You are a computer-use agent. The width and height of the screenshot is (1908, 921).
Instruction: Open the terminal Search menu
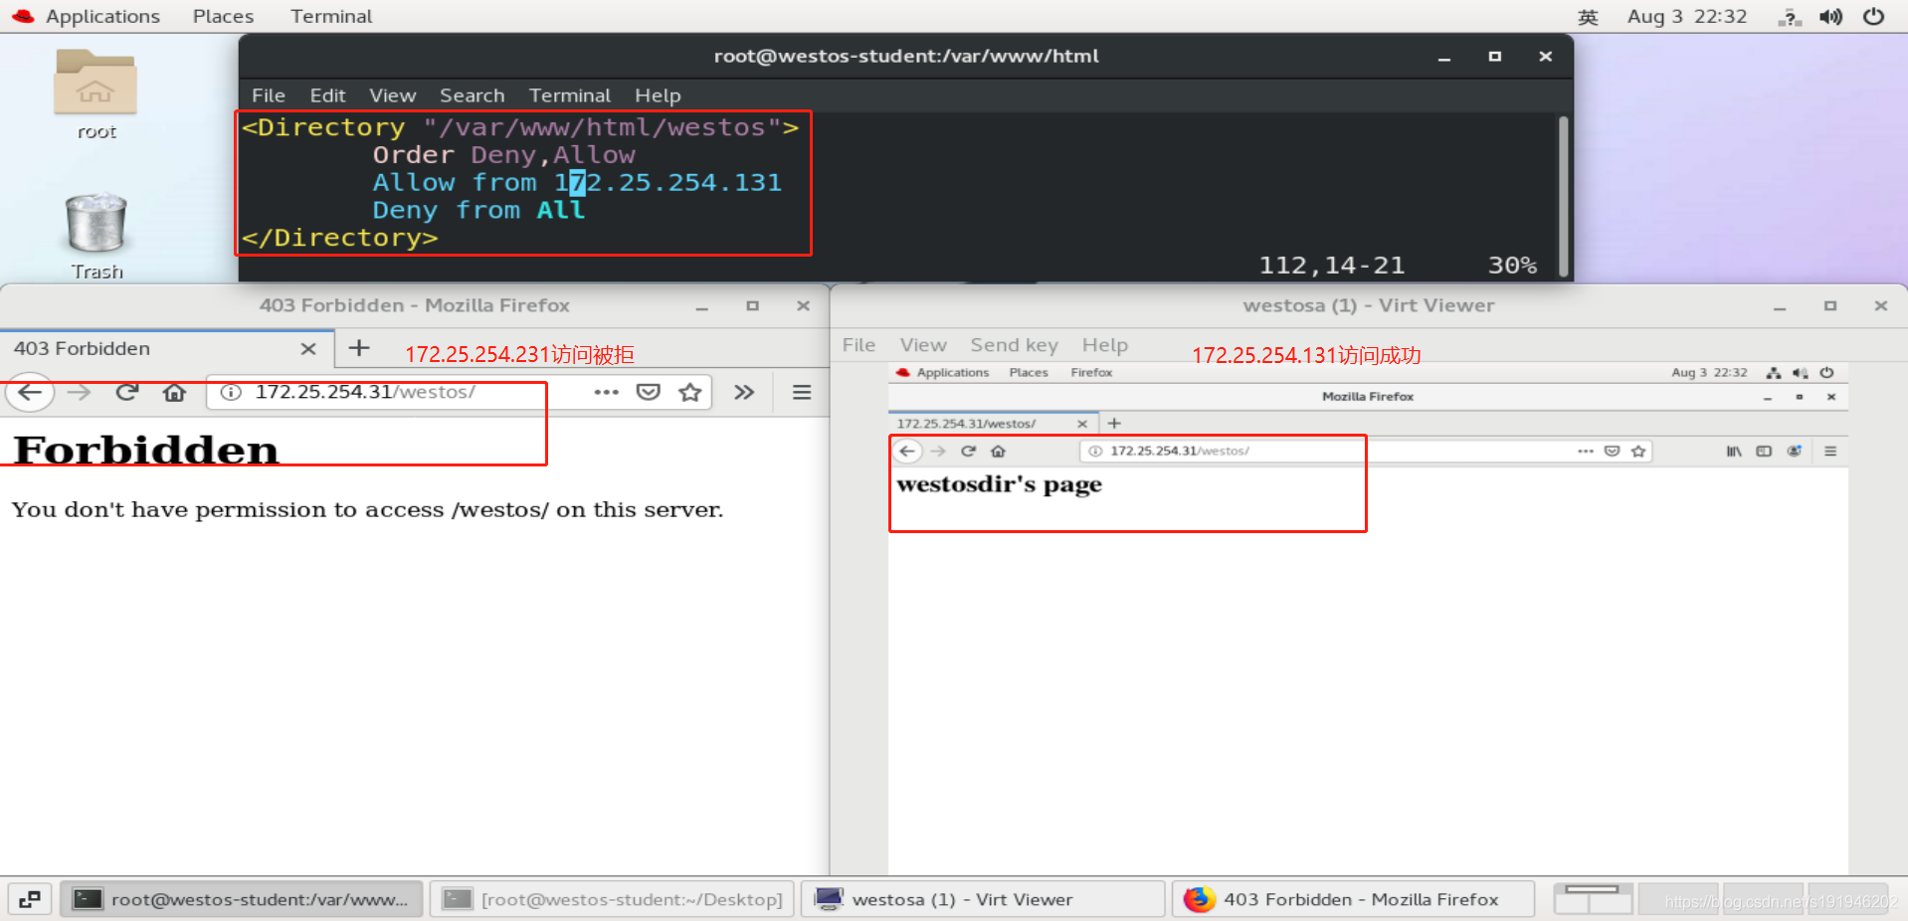coord(472,95)
